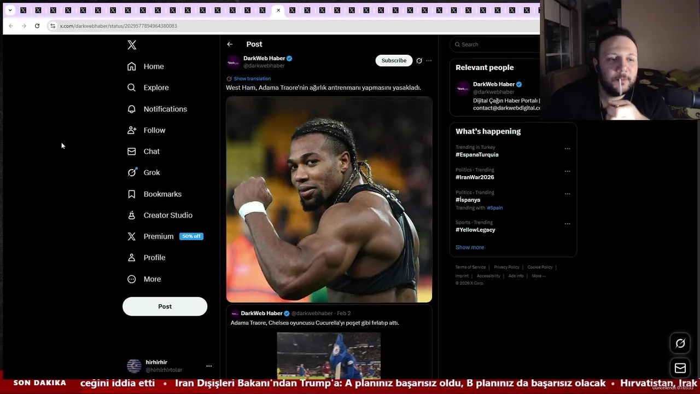Open post three-dot menu

point(429,61)
